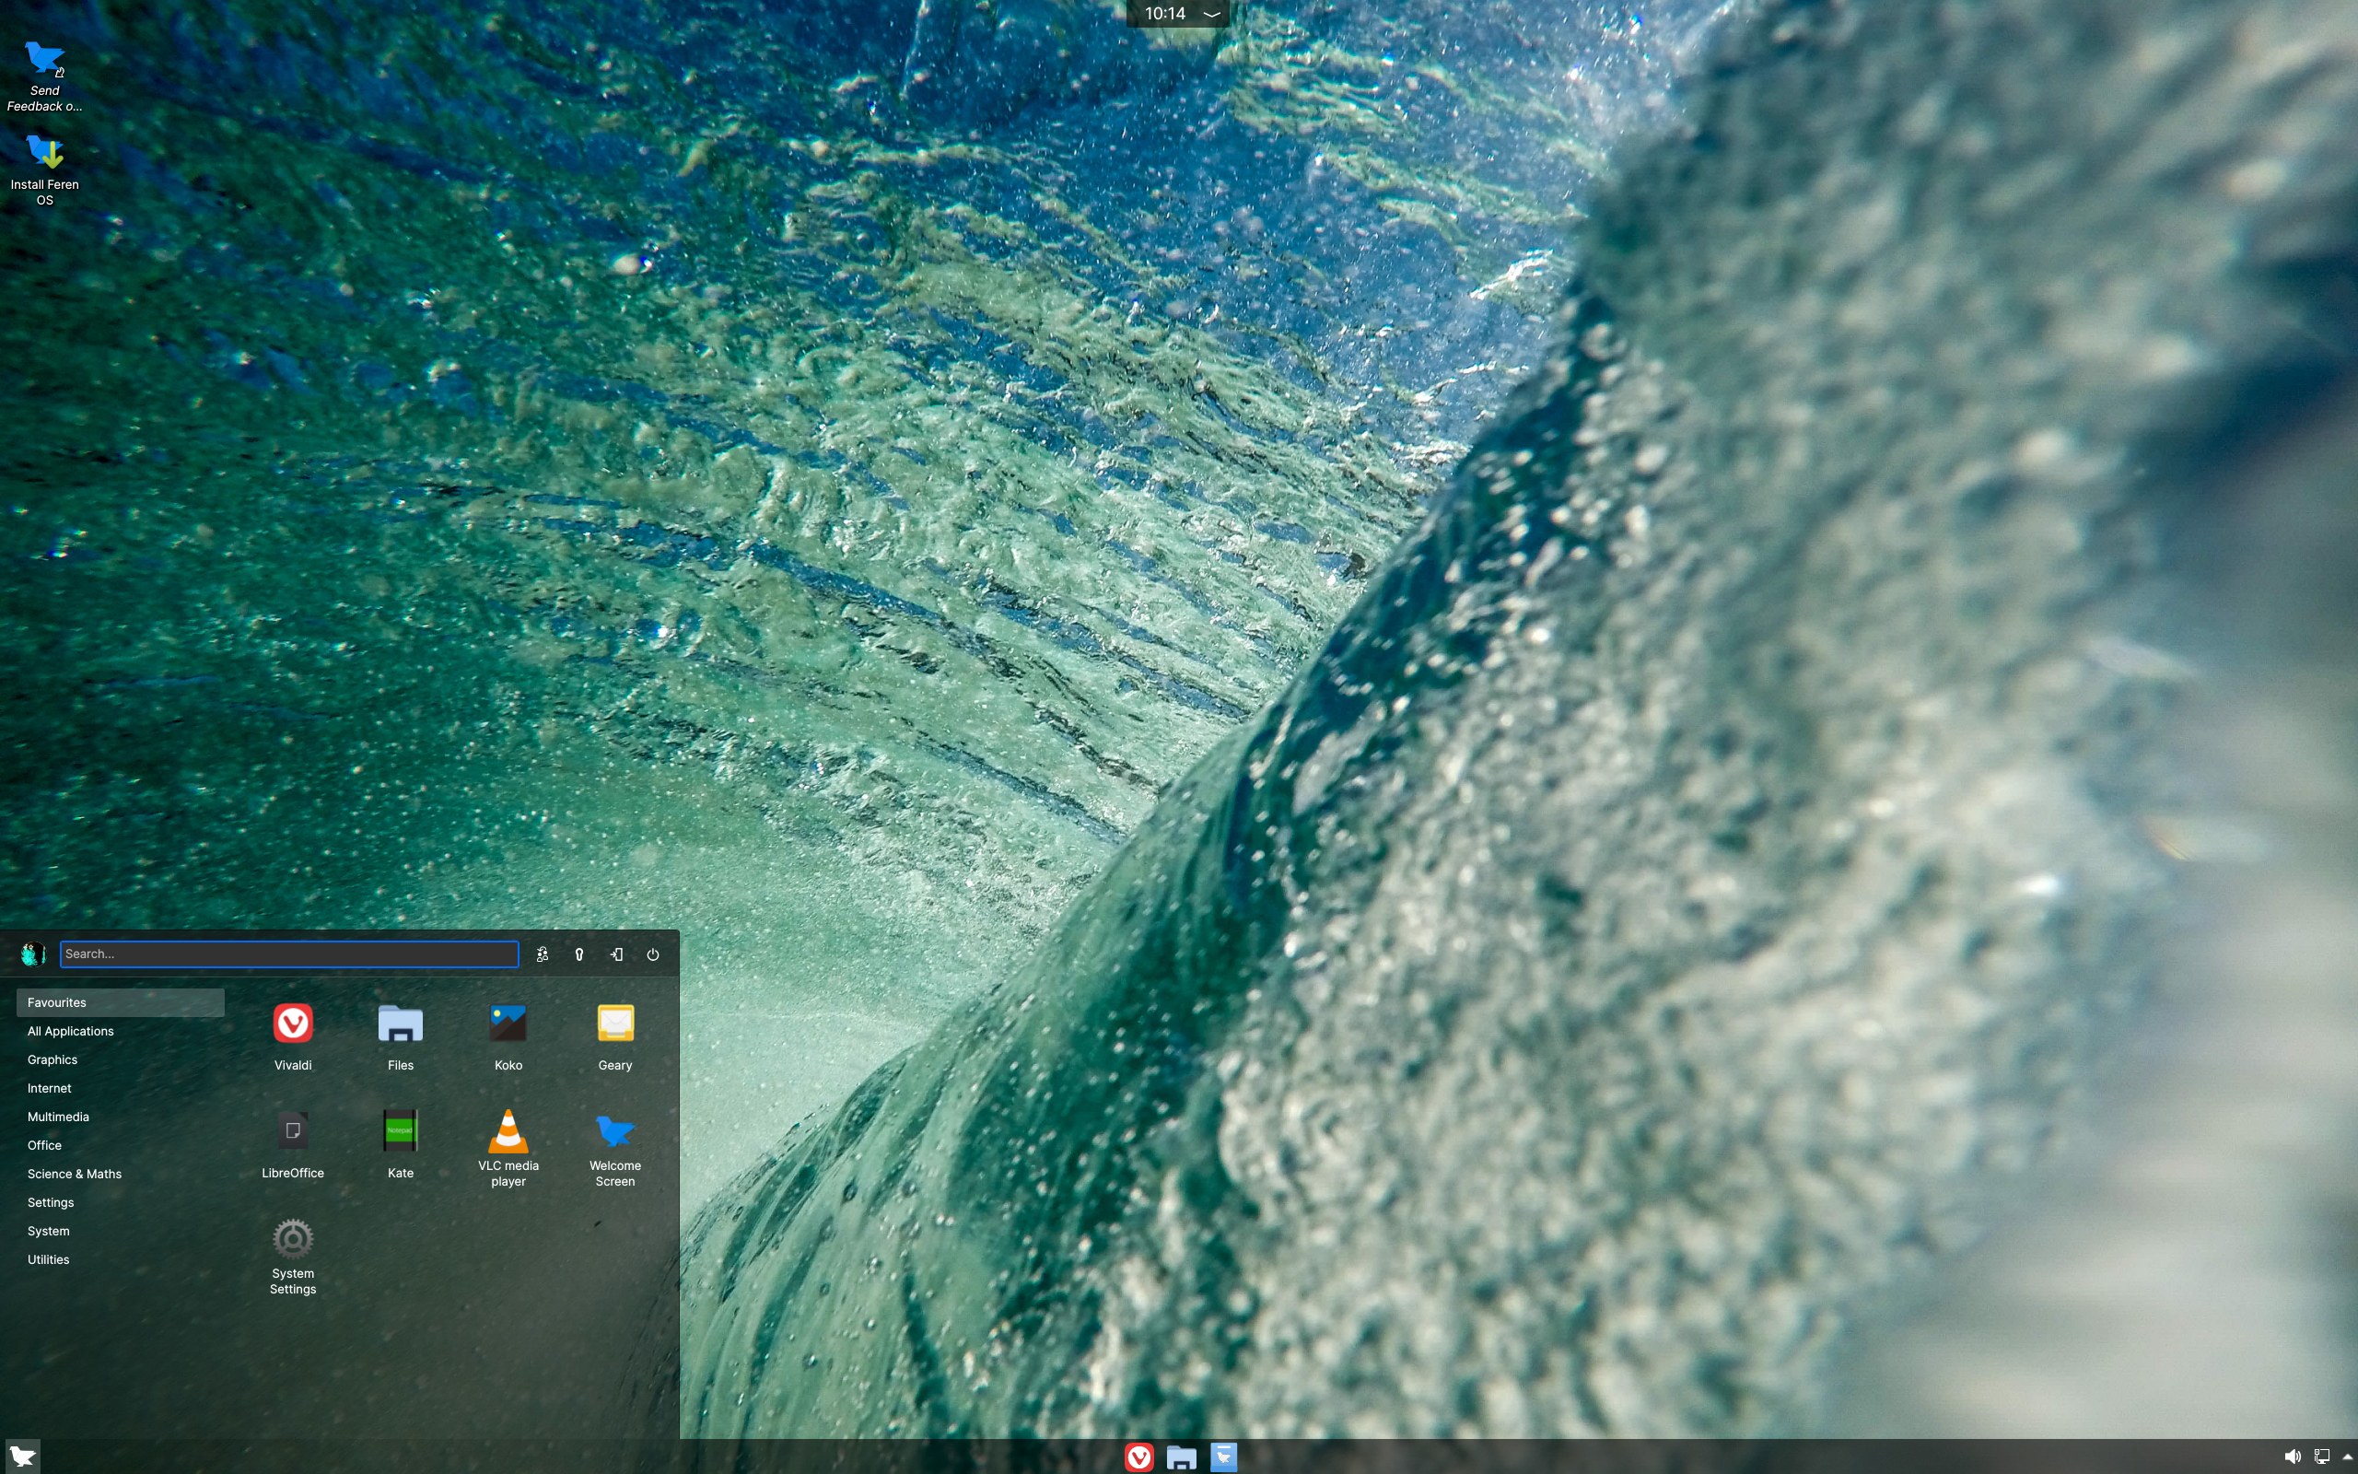Click the lock screen keyhole icon
The image size is (2358, 1474).
(x=578, y=954)
